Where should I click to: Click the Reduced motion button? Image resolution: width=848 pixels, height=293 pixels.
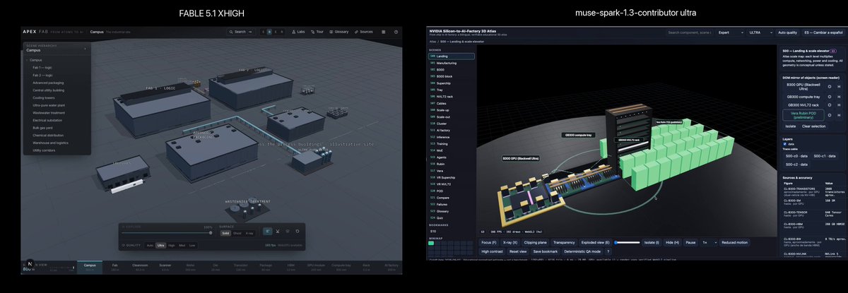[x=735, y=243]
